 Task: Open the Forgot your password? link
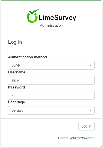coord(76,138)
